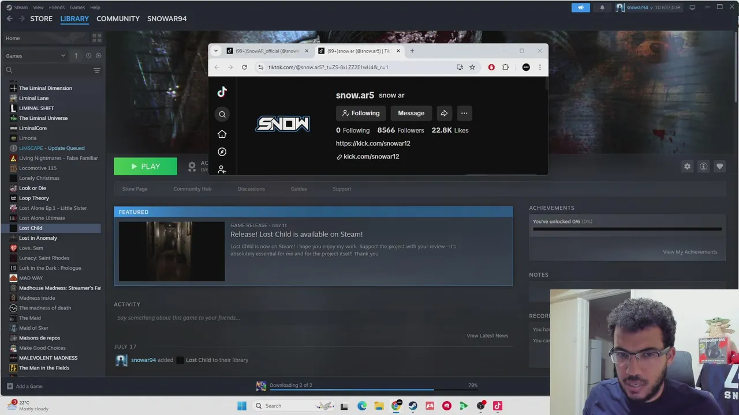The width and height of the screenshot is (739, 415).
Task: Open the Steam announcements megaphone button
Action: [581, 7]
